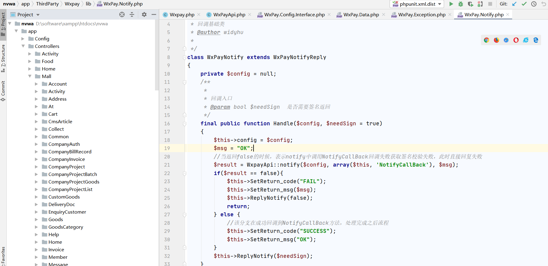
Task: Fold the Handle function at line 16
Action: coord(185,124)
